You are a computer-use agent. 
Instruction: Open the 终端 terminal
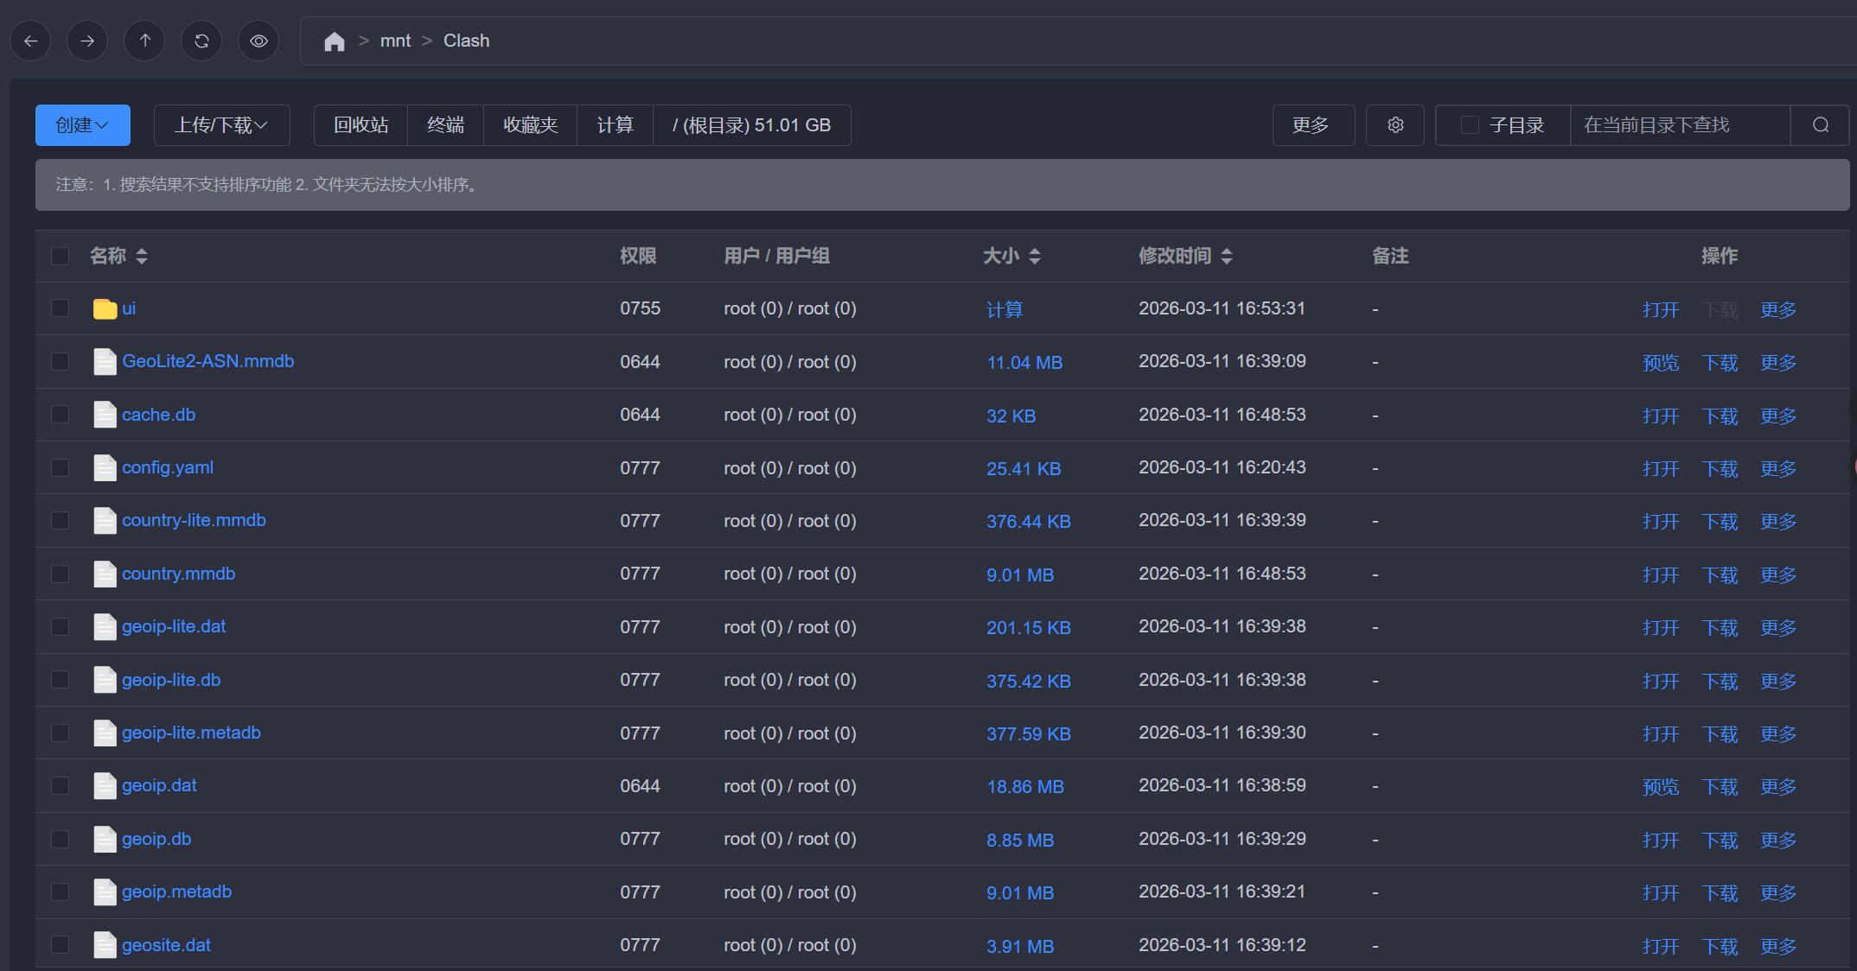pos(445,125)
